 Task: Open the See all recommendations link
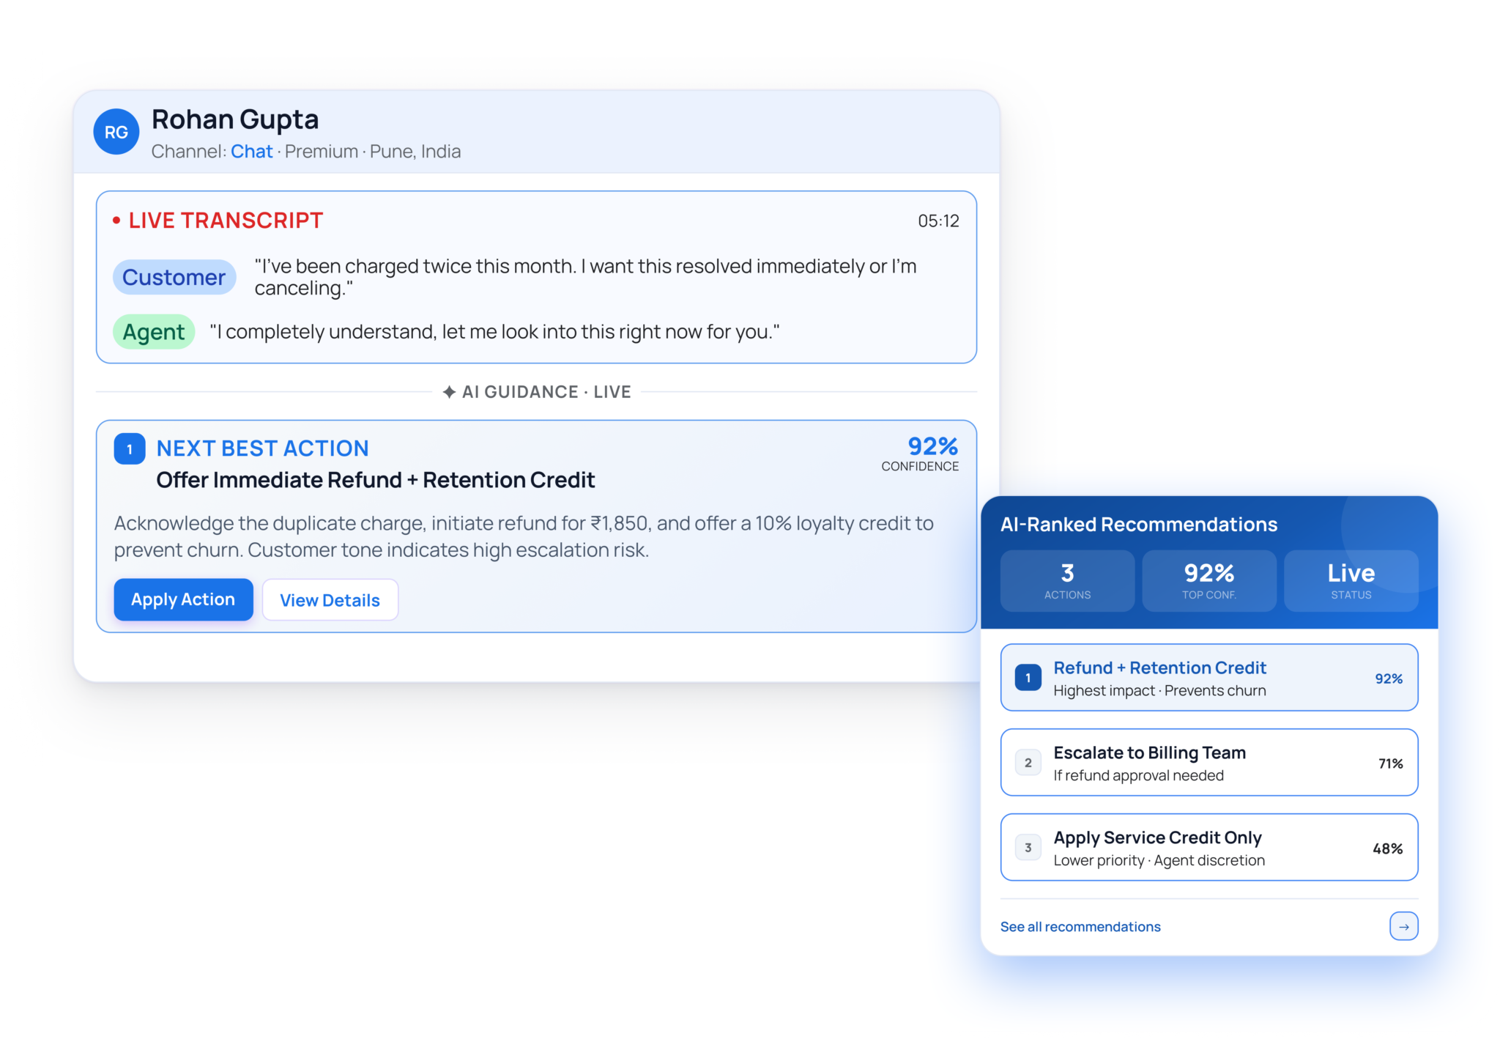1080,927
